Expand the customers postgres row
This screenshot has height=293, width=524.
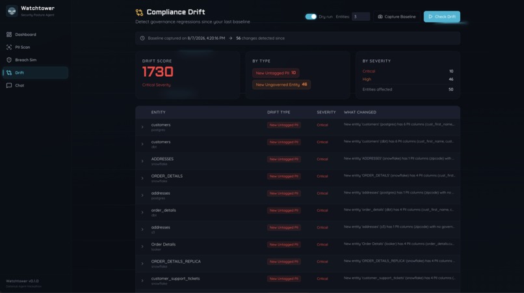142,127
